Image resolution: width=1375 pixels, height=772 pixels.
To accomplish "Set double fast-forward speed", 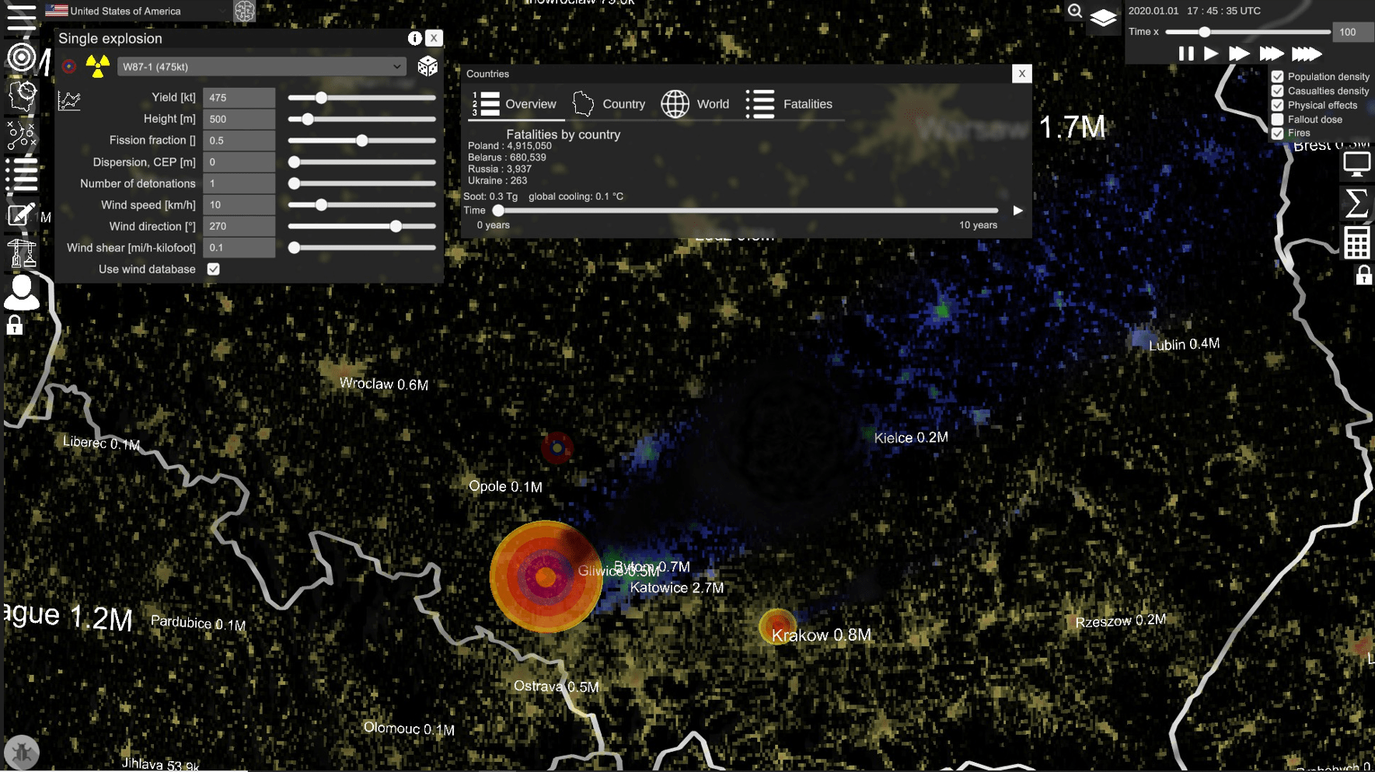I will (1239, 54).
